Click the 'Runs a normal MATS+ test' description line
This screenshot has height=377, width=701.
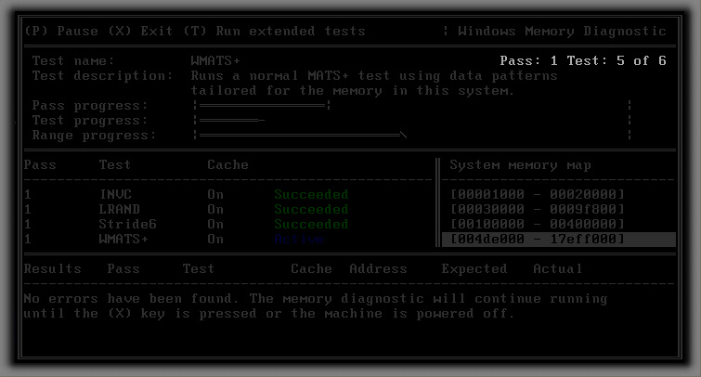tap(374, 75)
